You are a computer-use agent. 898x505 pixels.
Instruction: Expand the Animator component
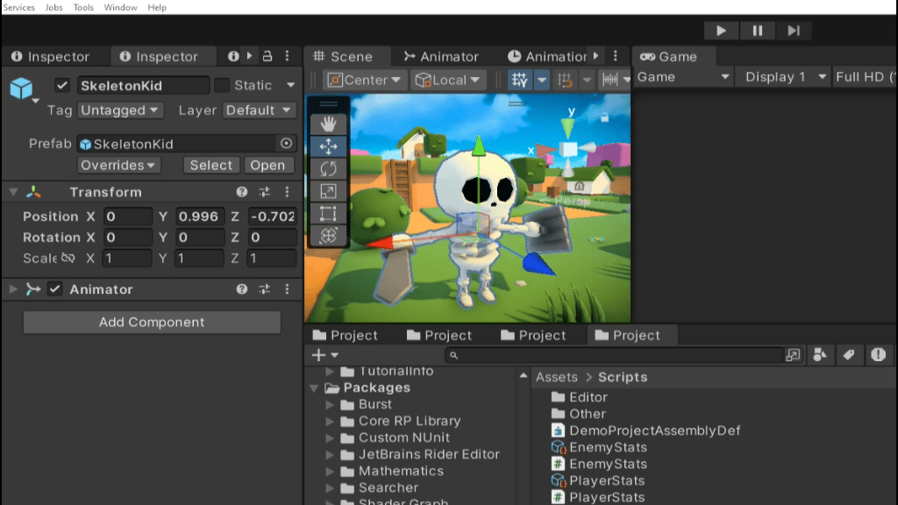[x=13, y=289]
